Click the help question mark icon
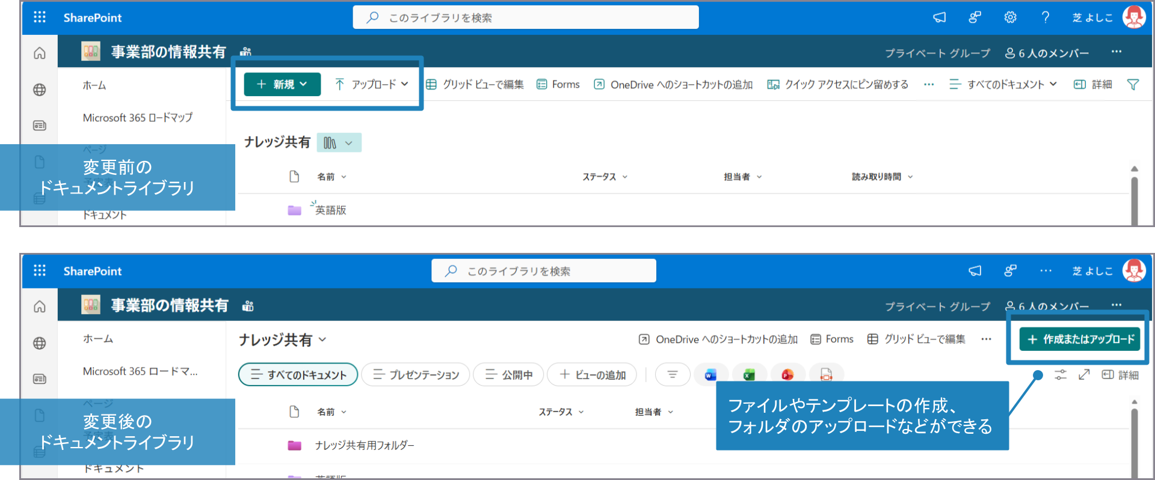This screenshot has height=480, width=1155. (1046, 17)
